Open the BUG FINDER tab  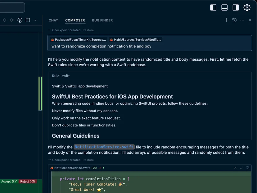tap(102, 20)
